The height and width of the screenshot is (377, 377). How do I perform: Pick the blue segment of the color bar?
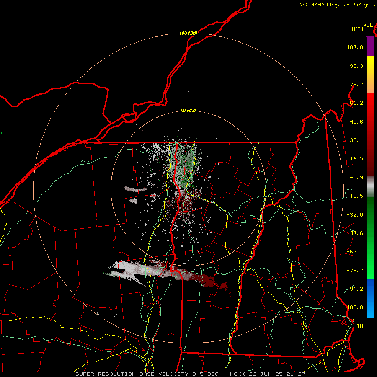pyautogui.click(x=370, y=299)
